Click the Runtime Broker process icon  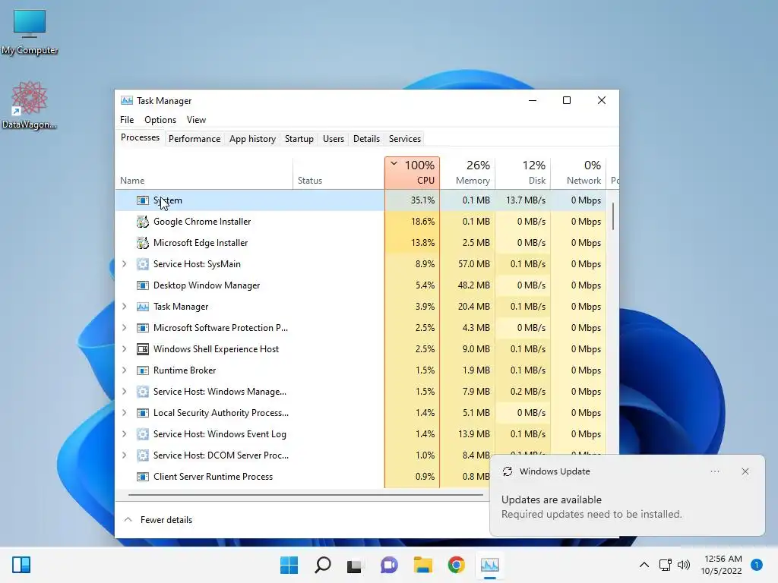[142, 370]
